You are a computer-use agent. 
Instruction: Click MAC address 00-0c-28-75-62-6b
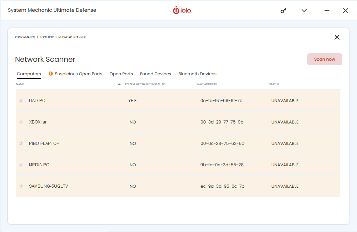point(222,143)
